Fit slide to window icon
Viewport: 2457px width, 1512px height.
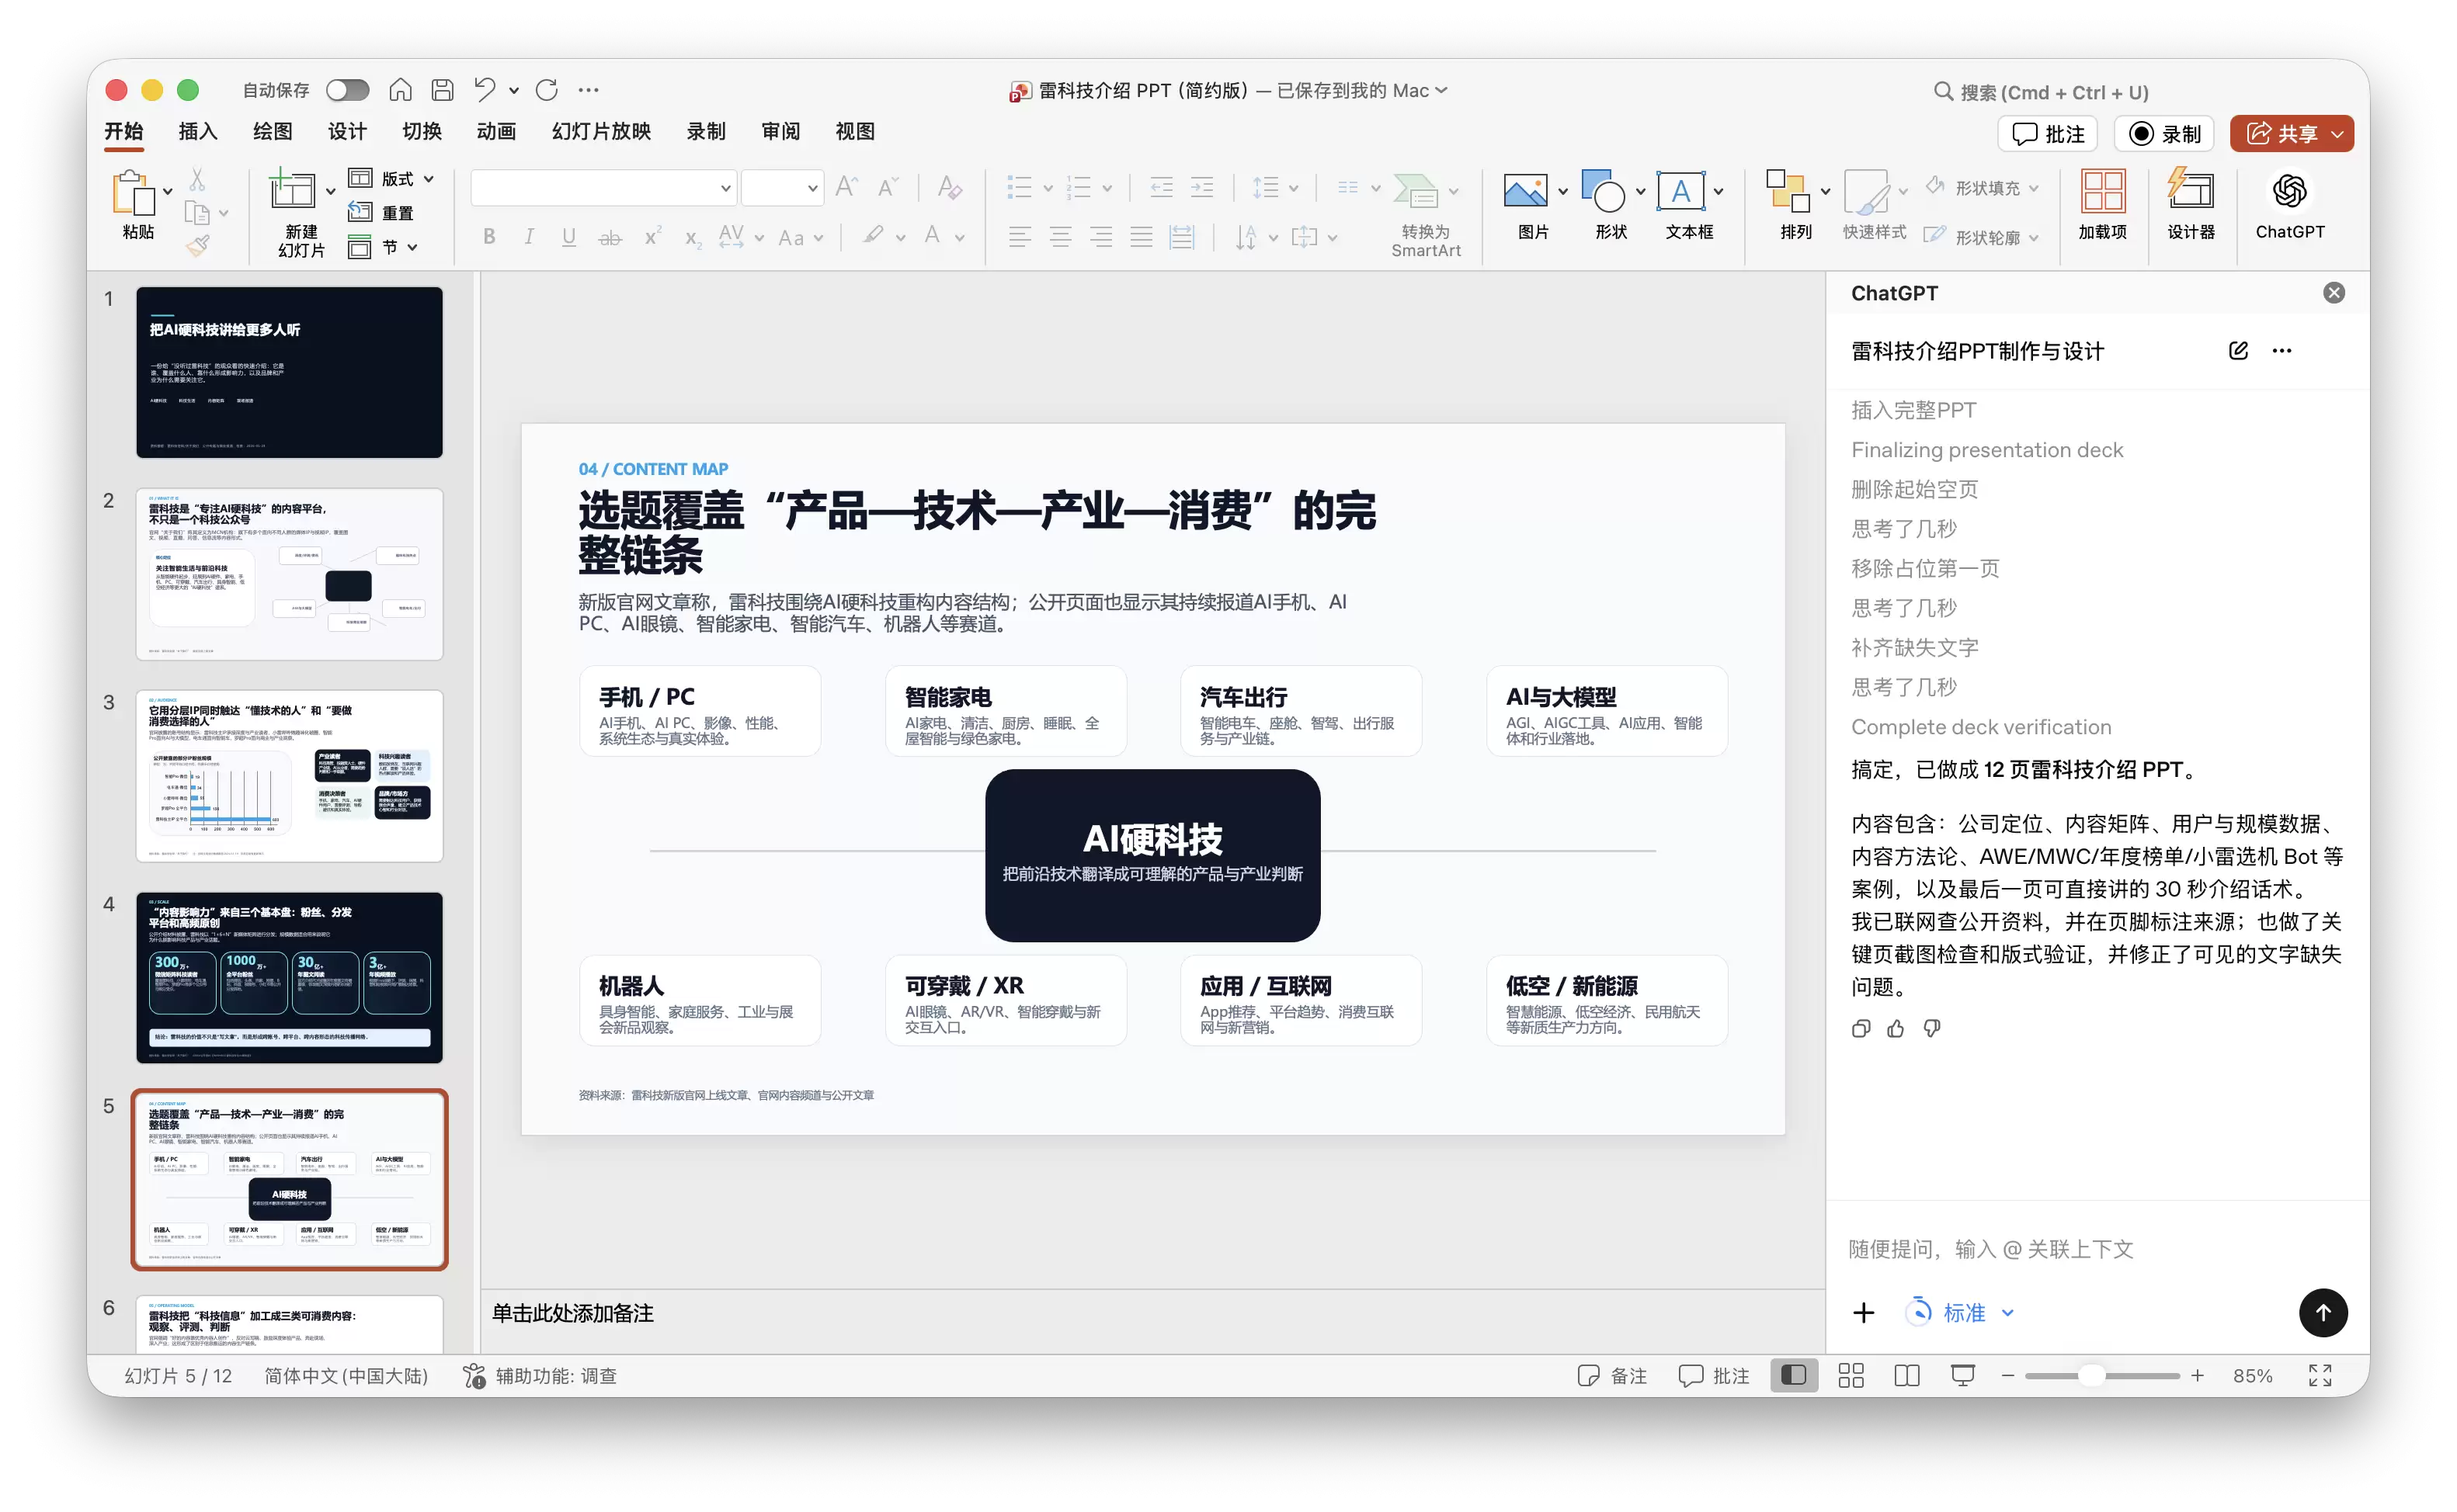coord(2320,1375)
